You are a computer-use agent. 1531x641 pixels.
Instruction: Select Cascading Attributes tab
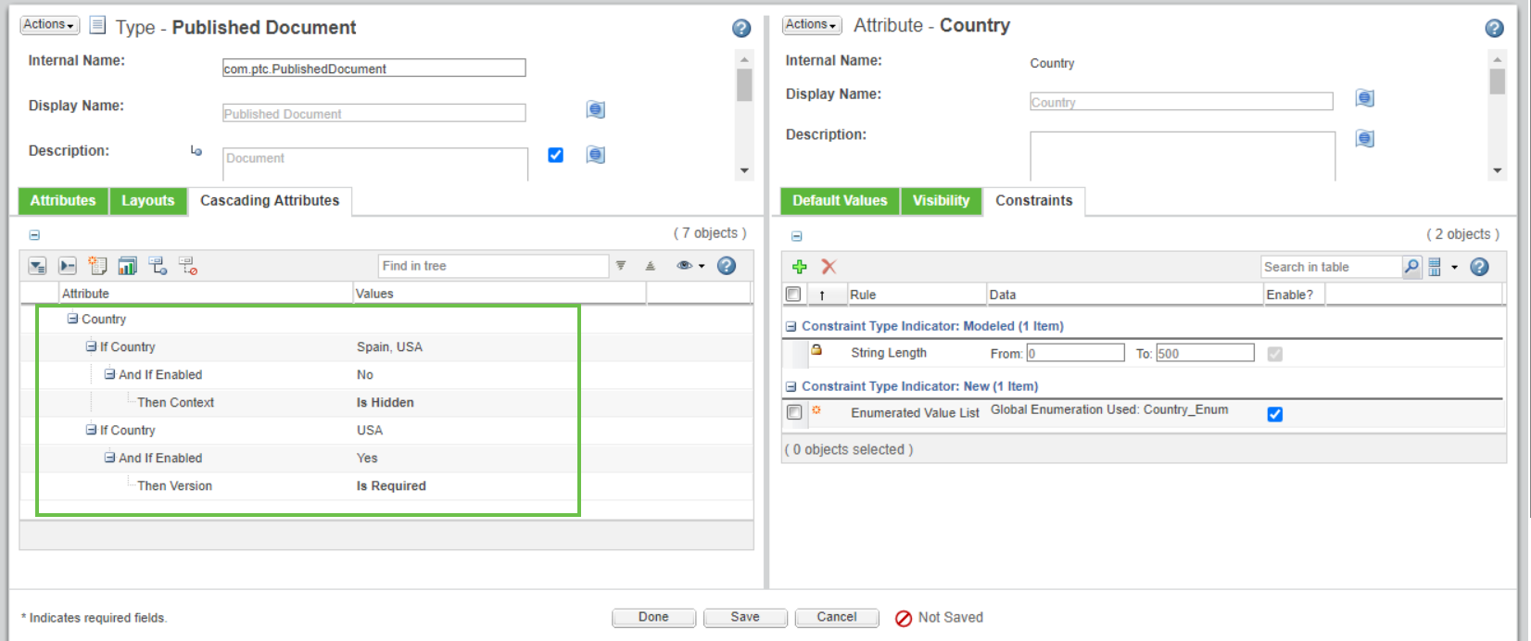tap(270, 201)
